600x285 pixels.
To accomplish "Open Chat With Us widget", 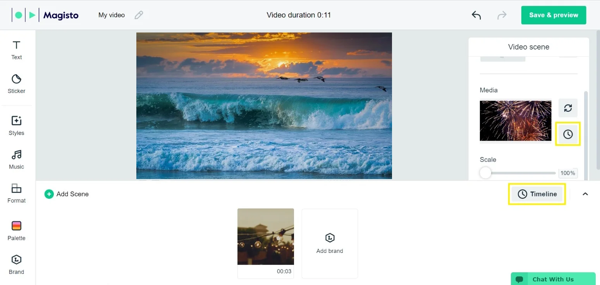I will [553, 279].
